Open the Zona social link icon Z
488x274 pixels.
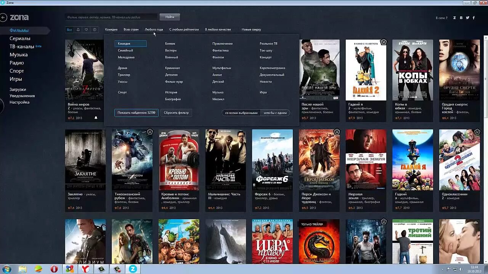point(454,18)
